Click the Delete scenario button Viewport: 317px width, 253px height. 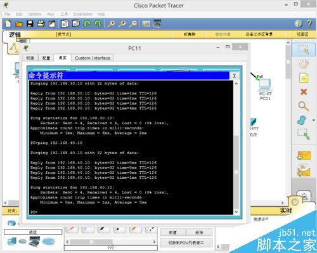[199, 233]
